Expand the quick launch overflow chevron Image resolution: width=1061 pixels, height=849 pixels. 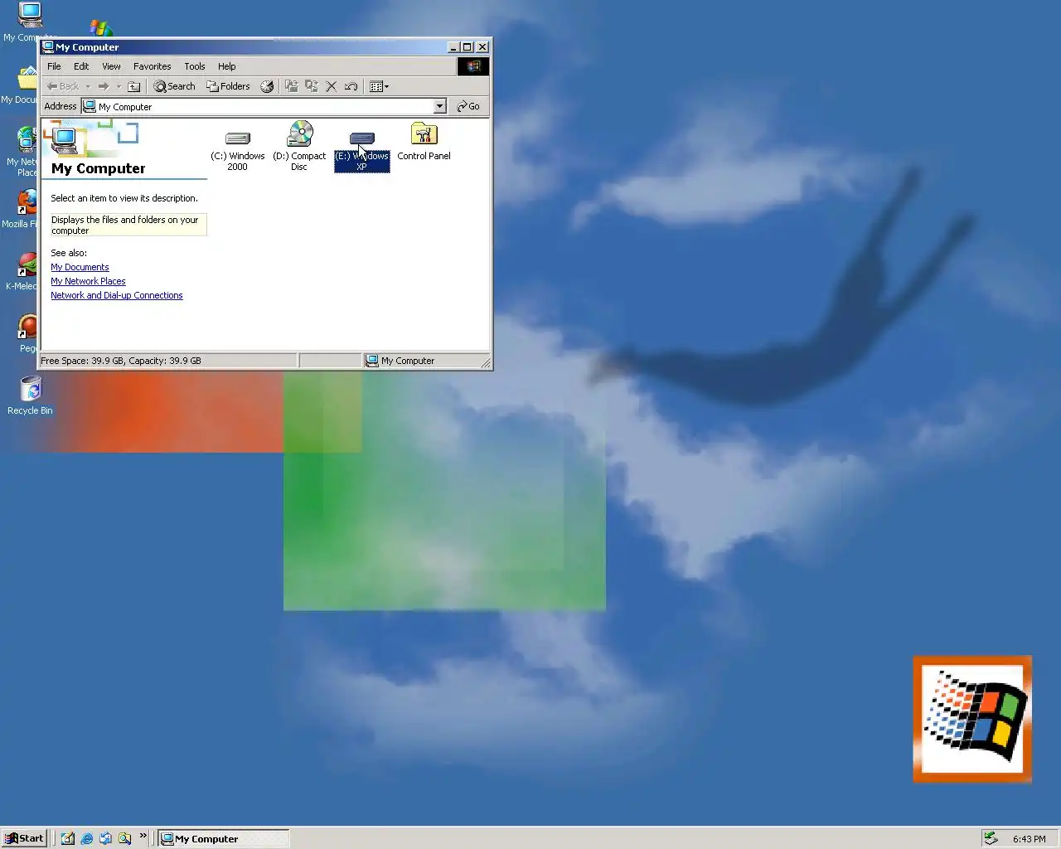[x=143, y=836]
